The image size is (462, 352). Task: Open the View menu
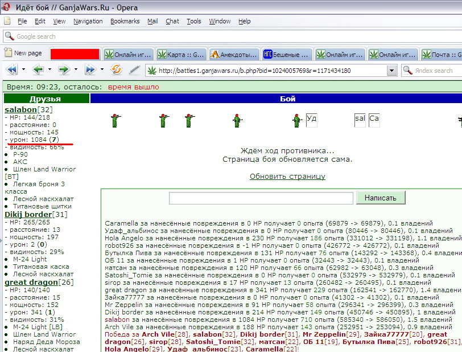pyautogui.click(x=59, y=21)
